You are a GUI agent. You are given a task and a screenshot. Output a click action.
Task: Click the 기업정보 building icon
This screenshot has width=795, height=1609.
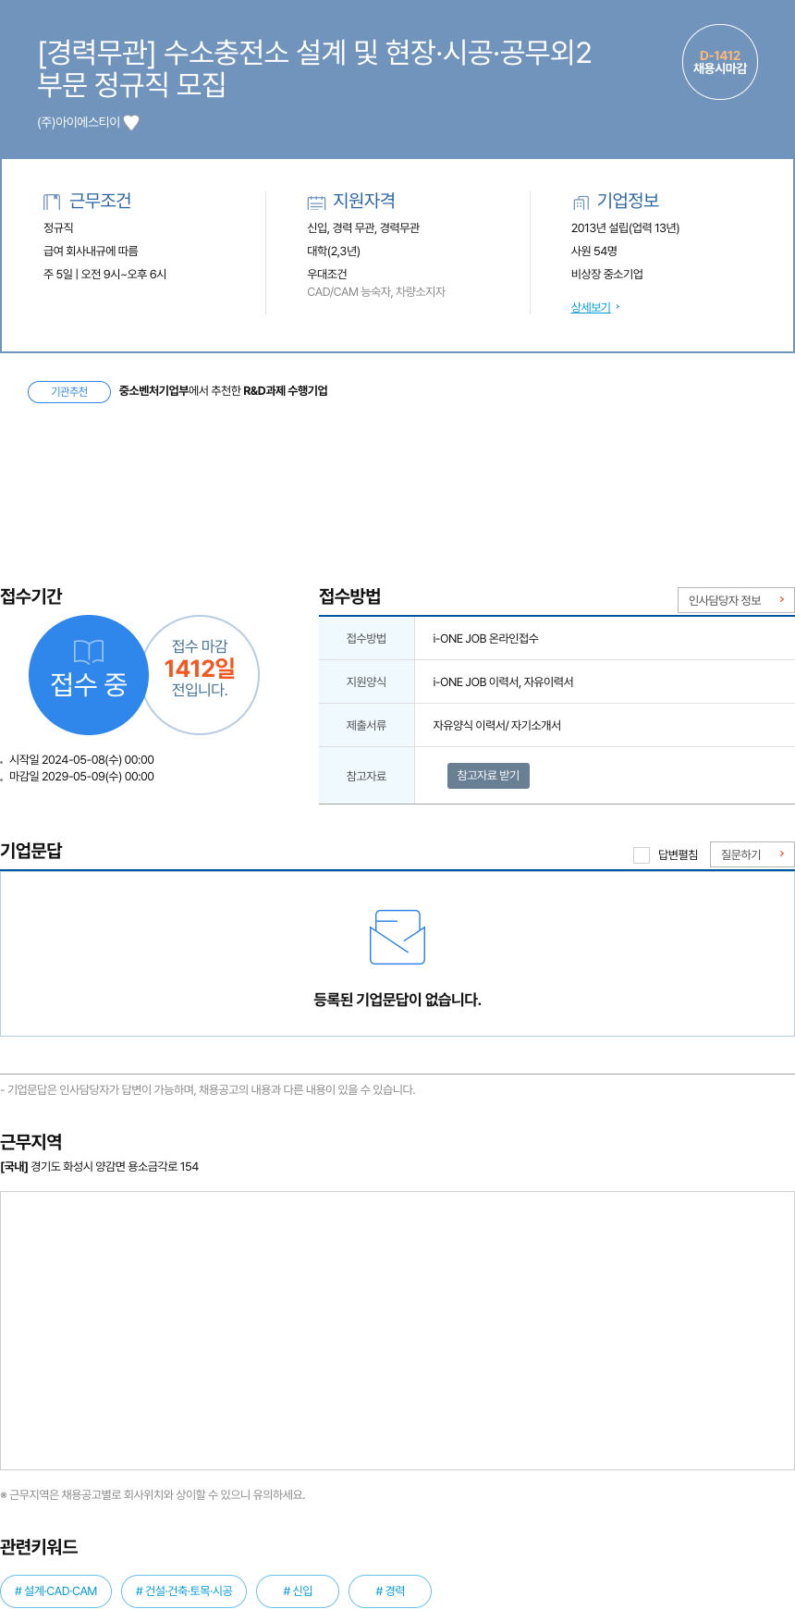coord(581,203)
